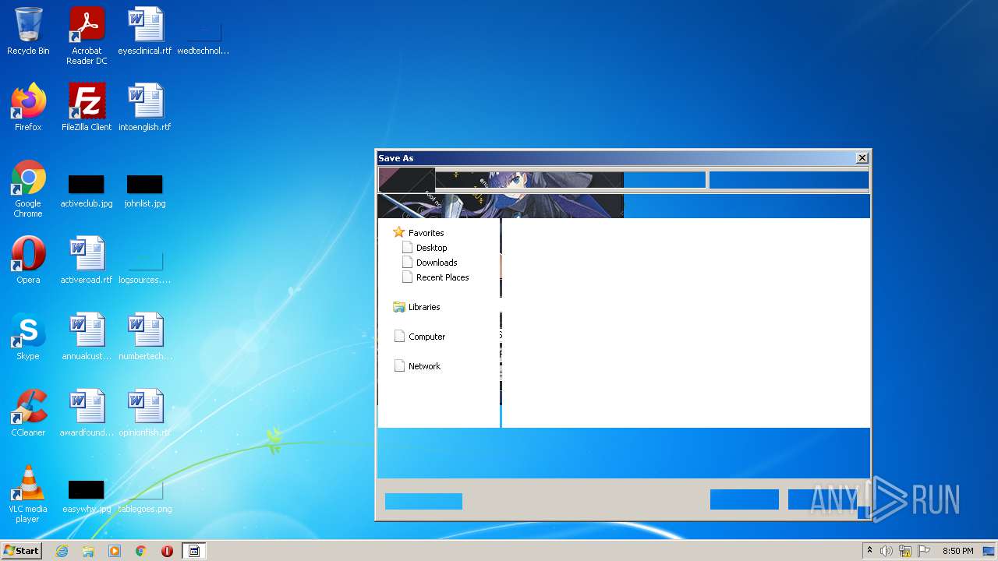Select the eyesclinical.rtf desktop file
This screenshot has width=998, height=561.
(145, 31)
